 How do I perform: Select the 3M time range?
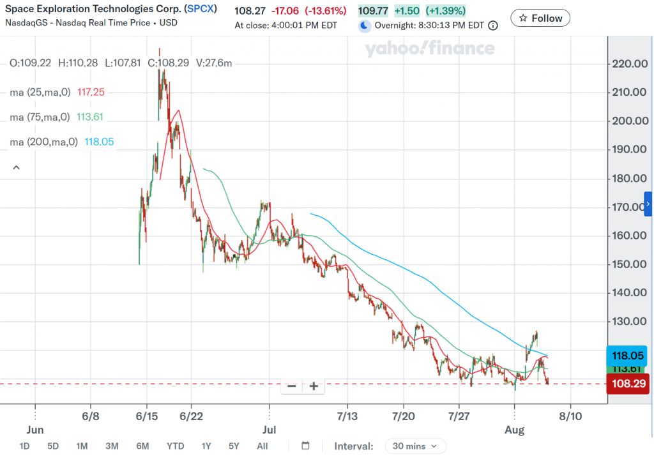click(112, 446)
